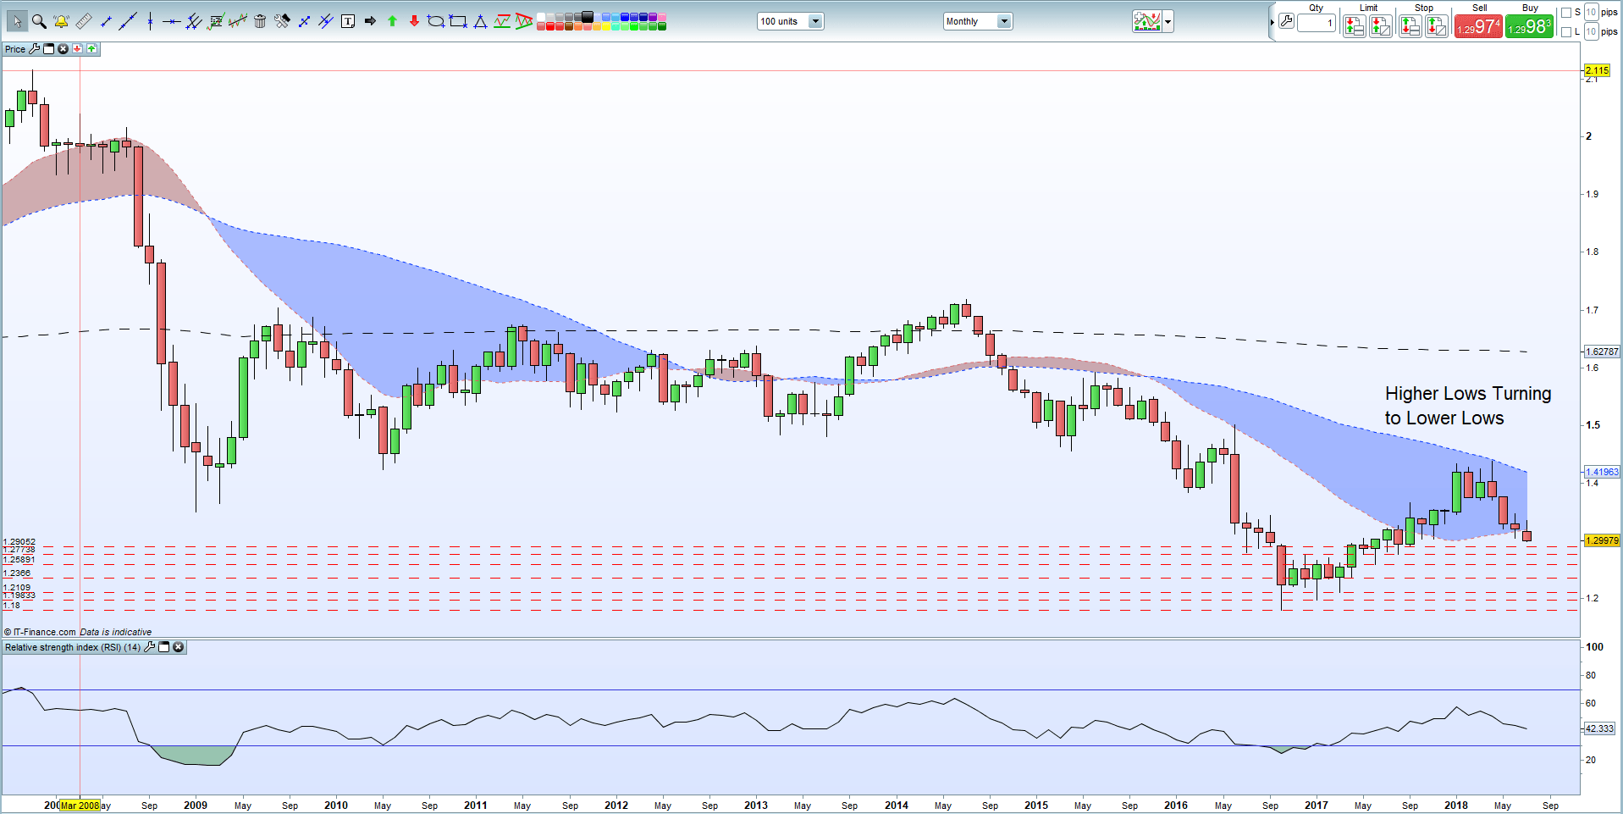This screenshot has width=1623, height=814.
Task: Click the 1.41963 price axis label
Action: 1602,472
